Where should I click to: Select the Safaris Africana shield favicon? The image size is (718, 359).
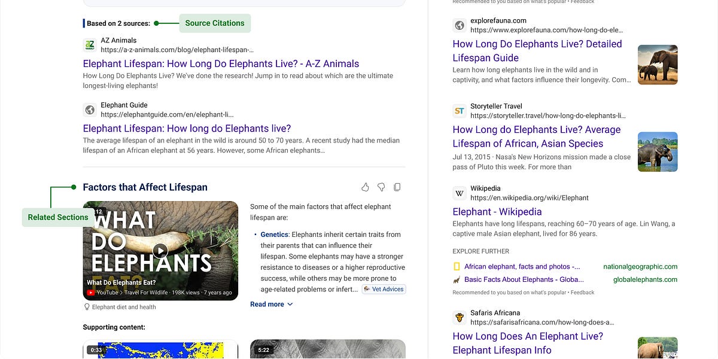coord(459,317)
